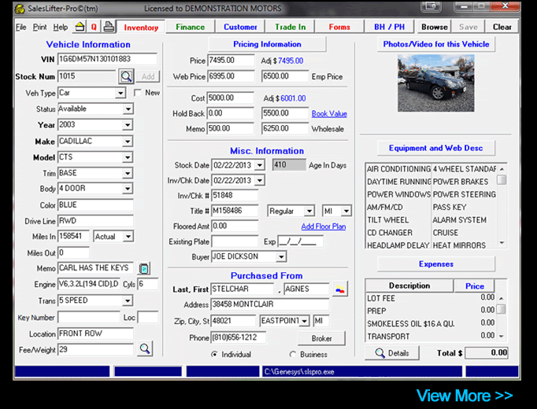
Task: Switch to the Forms tab
Action: coord(339,27)
